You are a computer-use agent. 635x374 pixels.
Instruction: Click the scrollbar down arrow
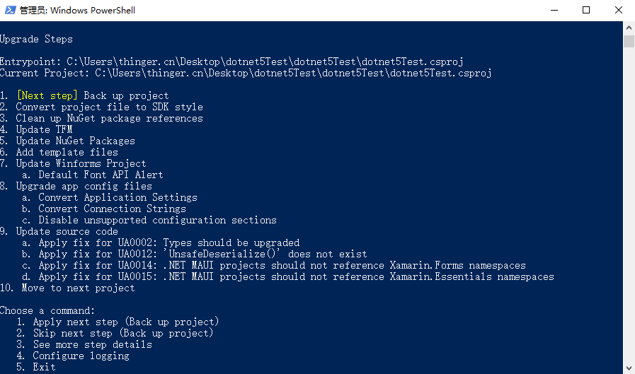(x=629, y=368)
